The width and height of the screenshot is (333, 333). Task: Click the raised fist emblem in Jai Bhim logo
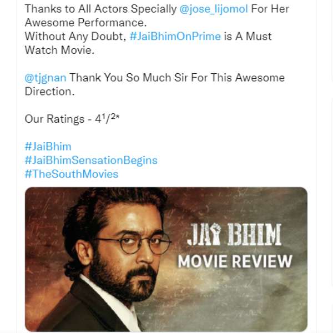[216, 234]
